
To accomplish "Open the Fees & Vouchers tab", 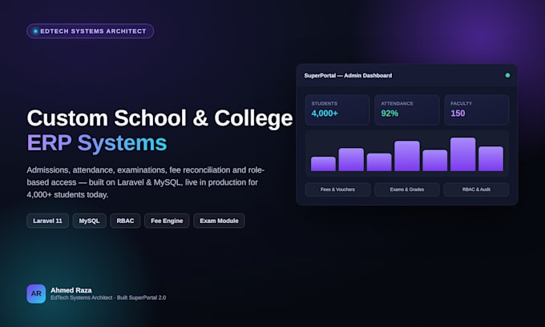I will click(x=337, y=189).
